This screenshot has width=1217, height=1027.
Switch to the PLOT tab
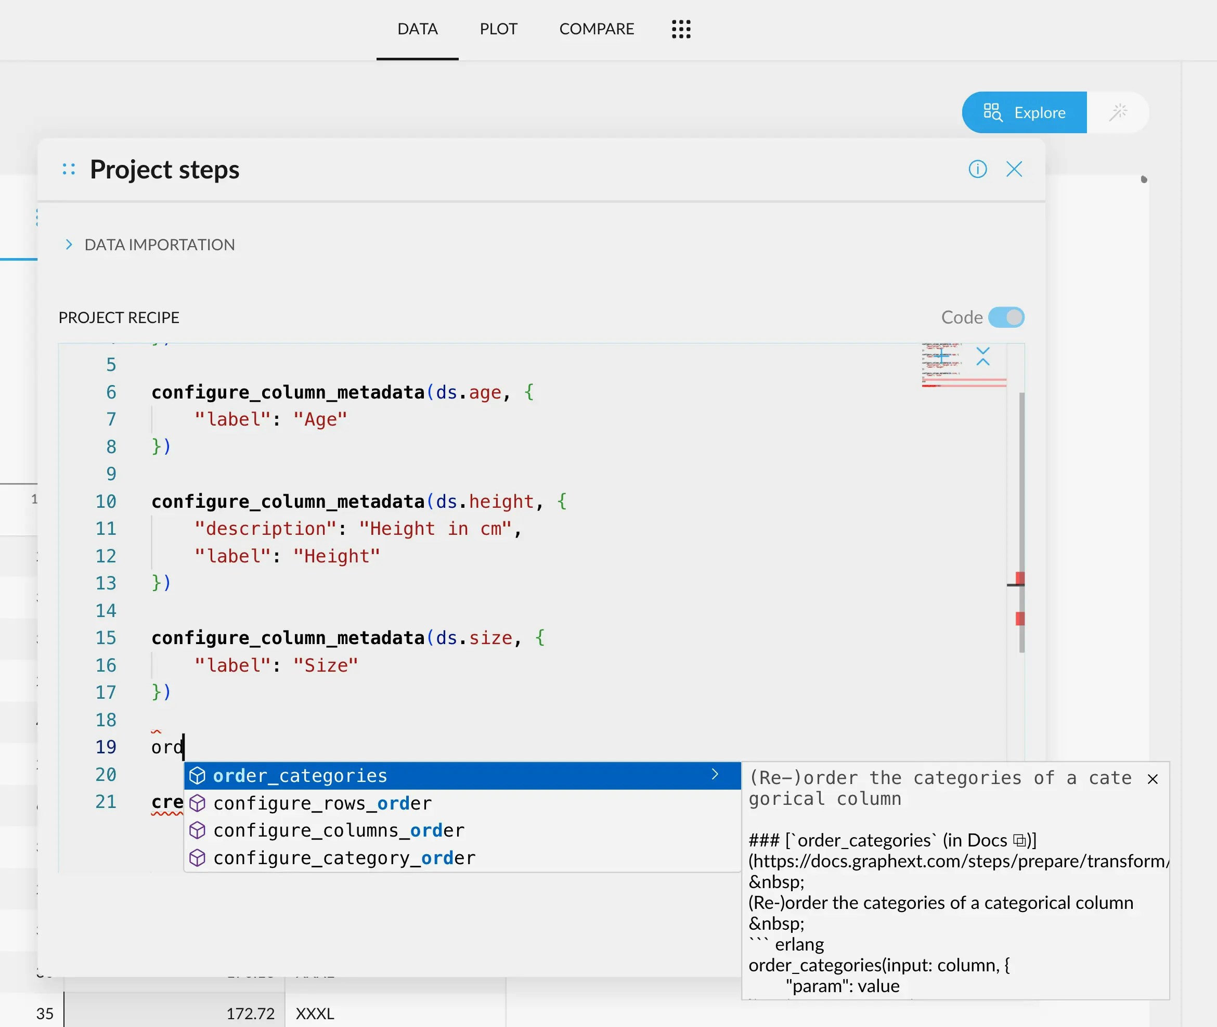click(x=498, y=29)
